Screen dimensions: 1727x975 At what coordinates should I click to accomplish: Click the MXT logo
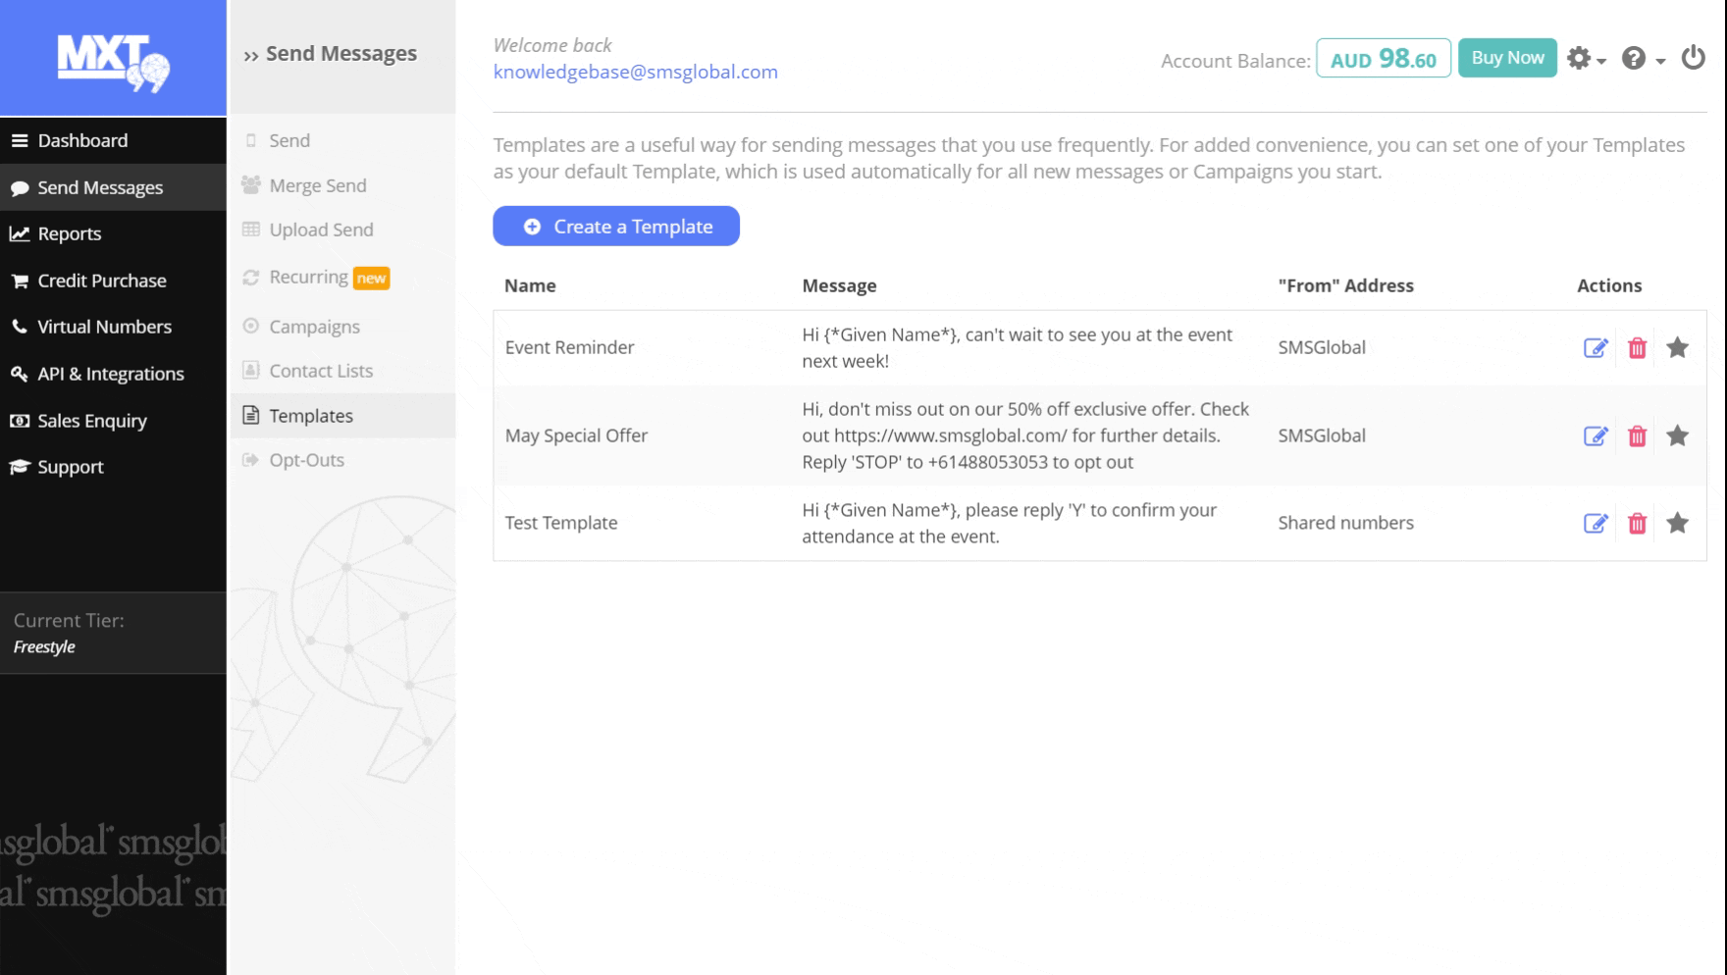[x=113, y=61]
